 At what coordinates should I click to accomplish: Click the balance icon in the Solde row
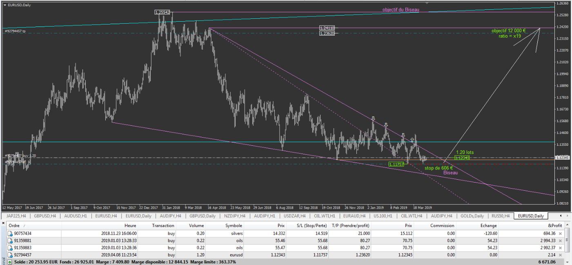click(10, 261)
